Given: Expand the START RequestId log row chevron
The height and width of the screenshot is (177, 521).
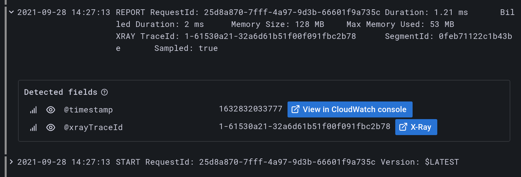Looking at the screenshot, I should point(11,162).
